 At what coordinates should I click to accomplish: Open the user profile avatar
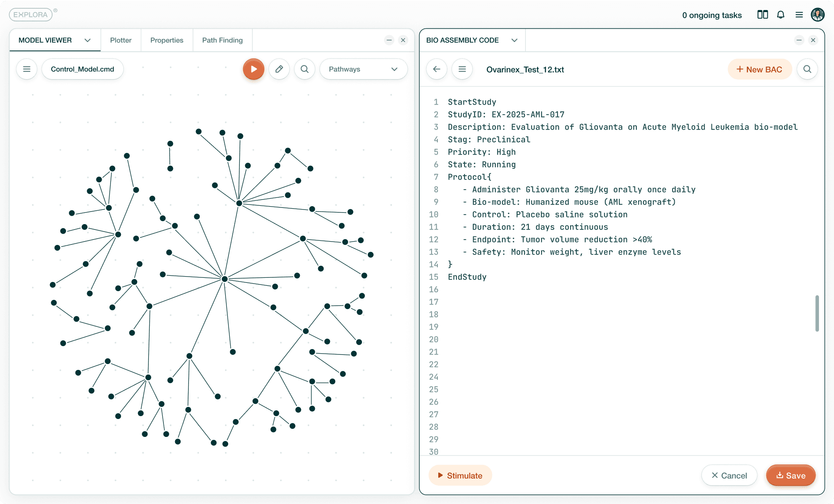[x=817, y=15]
